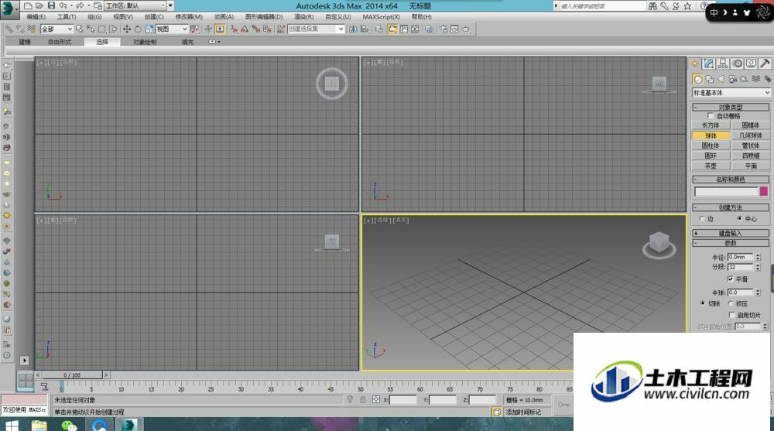
Task: Open the 编辑(E) menu
Action: tap(36, 17)
